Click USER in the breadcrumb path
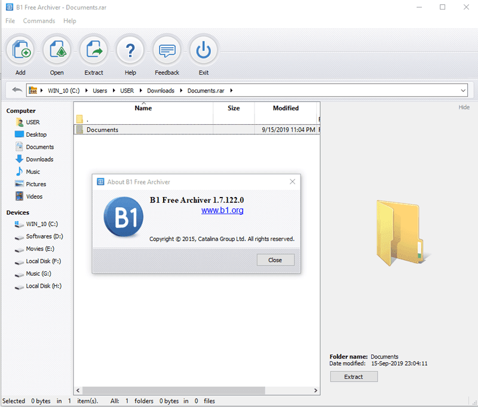478x407 pixels. pyautogui.click(x=127, y=90)
